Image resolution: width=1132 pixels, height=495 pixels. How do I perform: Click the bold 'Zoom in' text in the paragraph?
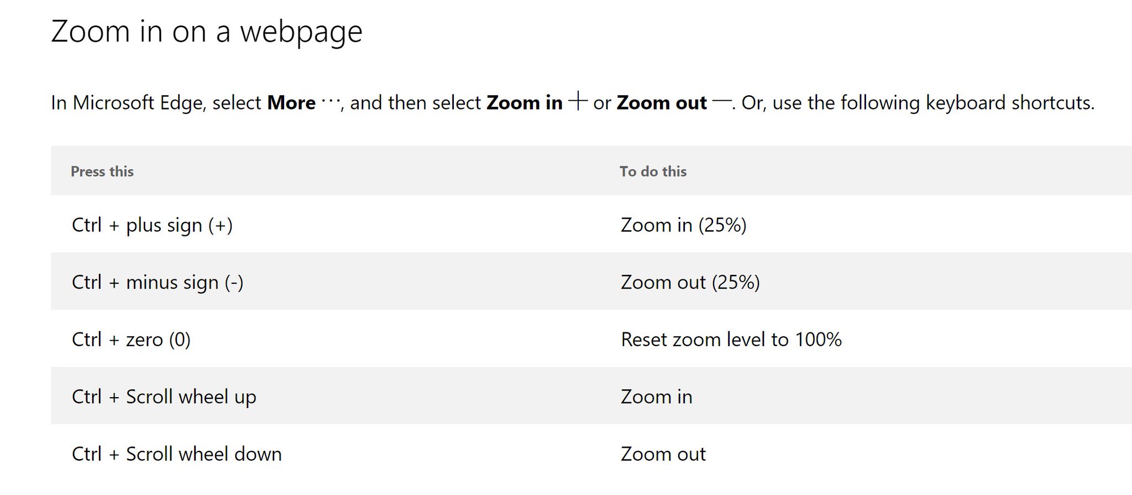524,103
